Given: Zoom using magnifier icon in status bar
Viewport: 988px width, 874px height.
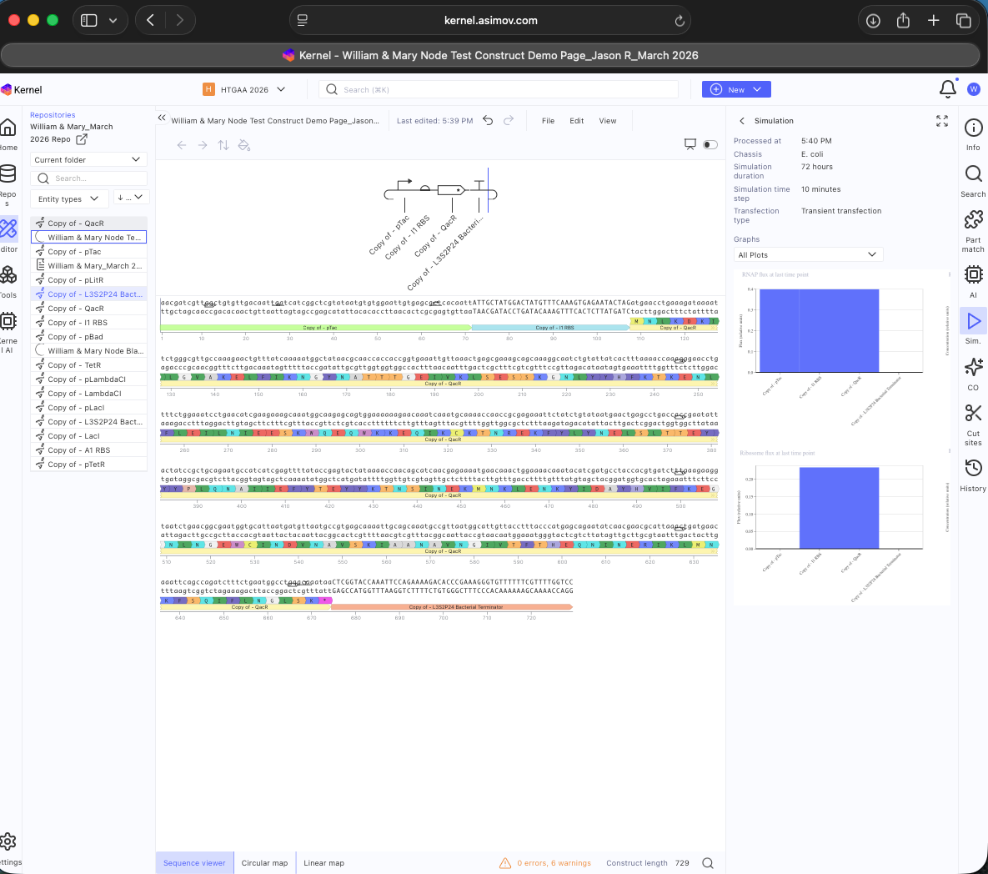Looking at the screenshot, I should pyautogui.click(x=708, y=863).
